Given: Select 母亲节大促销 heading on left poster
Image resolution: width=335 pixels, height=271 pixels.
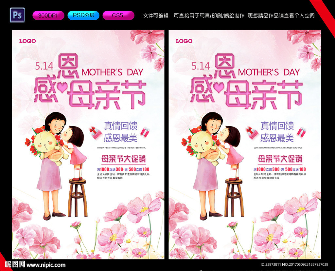Looking at the screenshot, I should pos(123,159).
